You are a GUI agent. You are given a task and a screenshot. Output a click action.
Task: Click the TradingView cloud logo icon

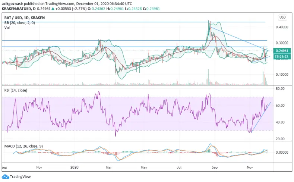click(5, 176)
